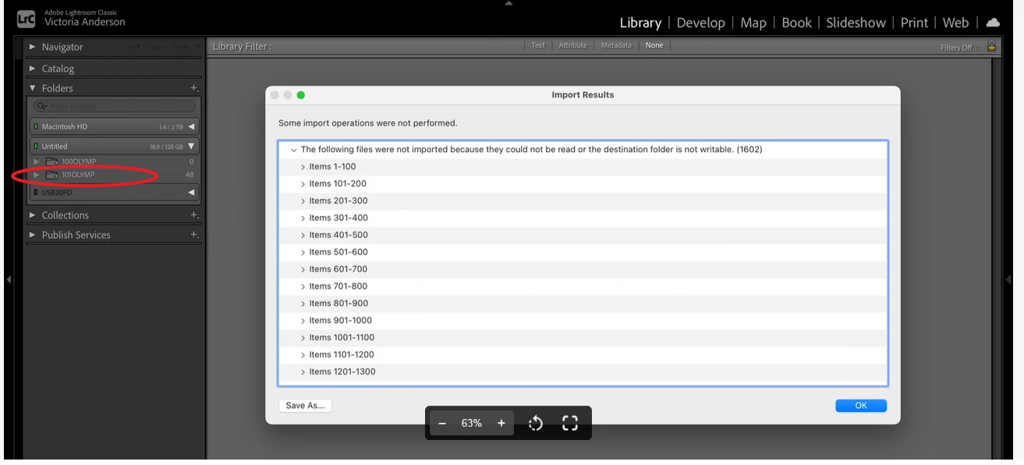Add a folder using Folders plus icon

(194, 88)
